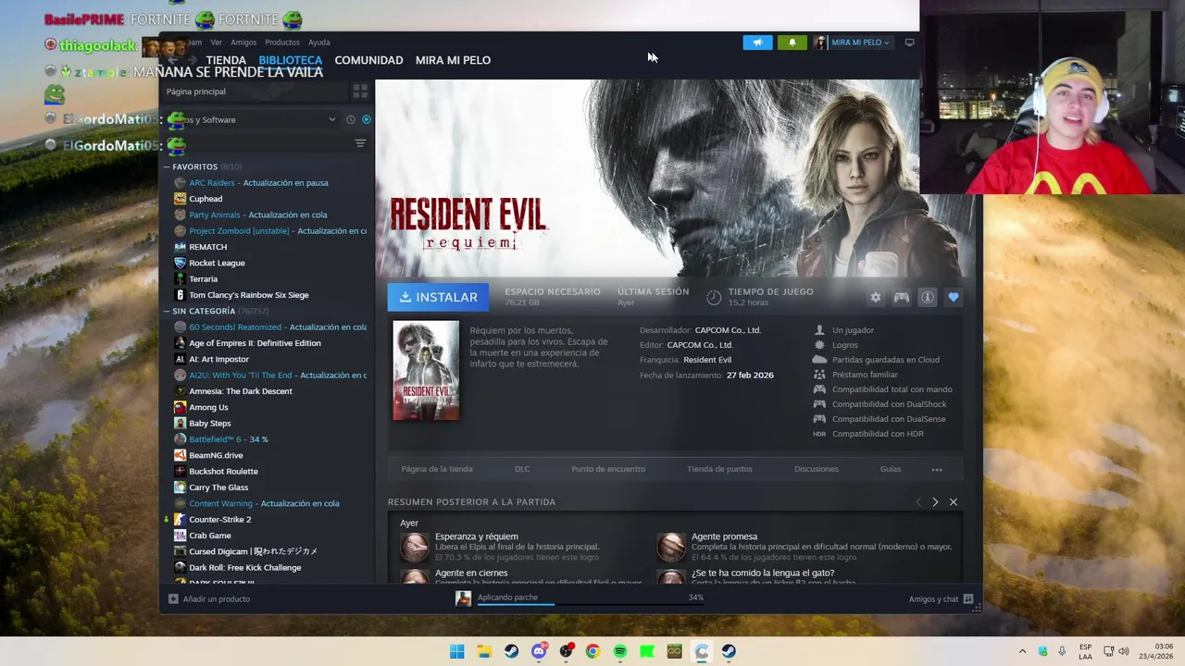Open the Agente promesa achievement icon
Image resolution: width=1185 pixels, height=666 pixels.
670,547
